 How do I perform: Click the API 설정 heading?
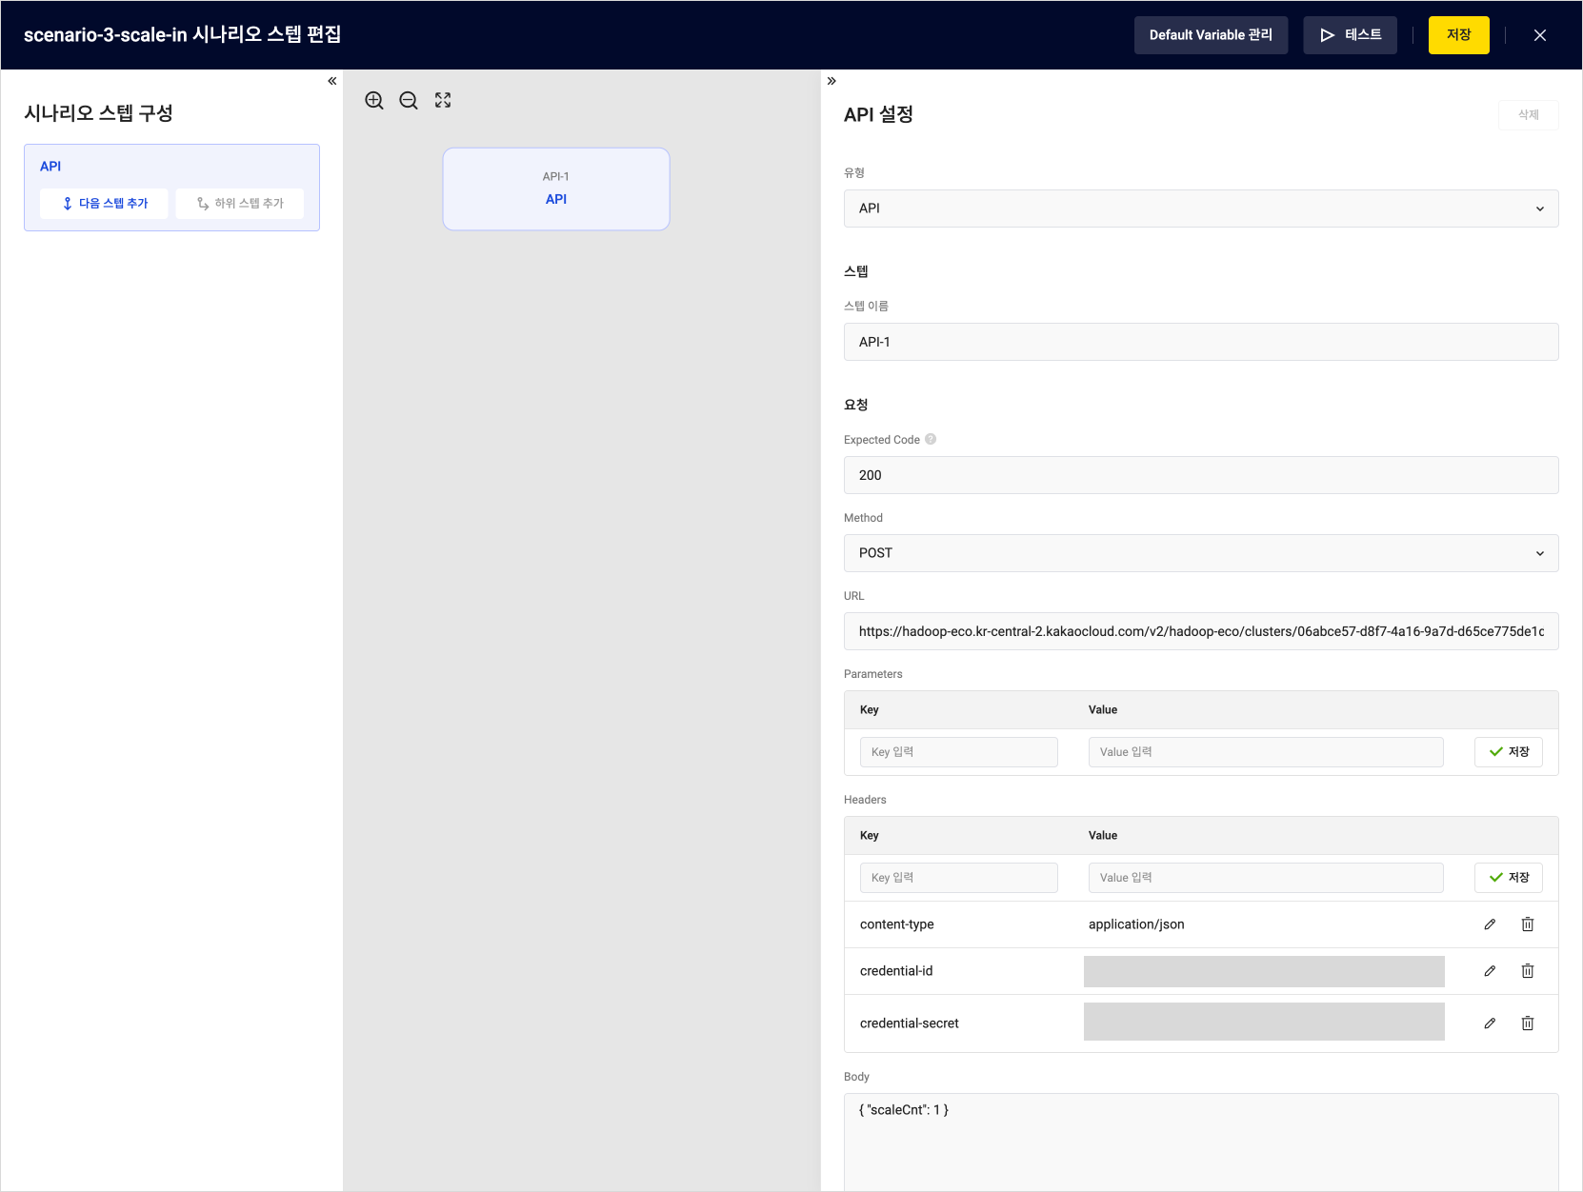(x=878, y=114)
